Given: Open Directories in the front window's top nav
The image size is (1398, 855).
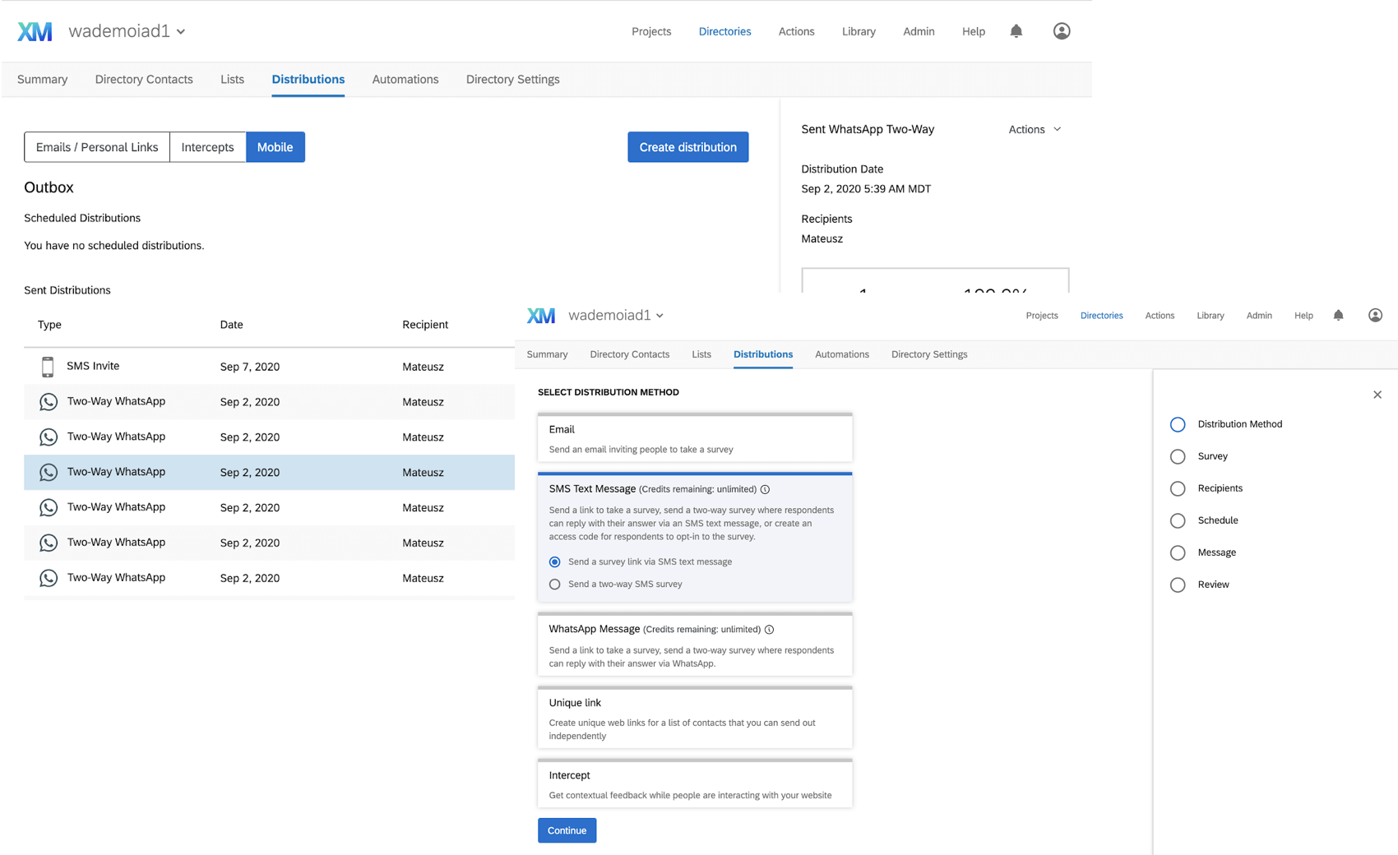Looking at the screenshot, I should (x=1101, y=316).
